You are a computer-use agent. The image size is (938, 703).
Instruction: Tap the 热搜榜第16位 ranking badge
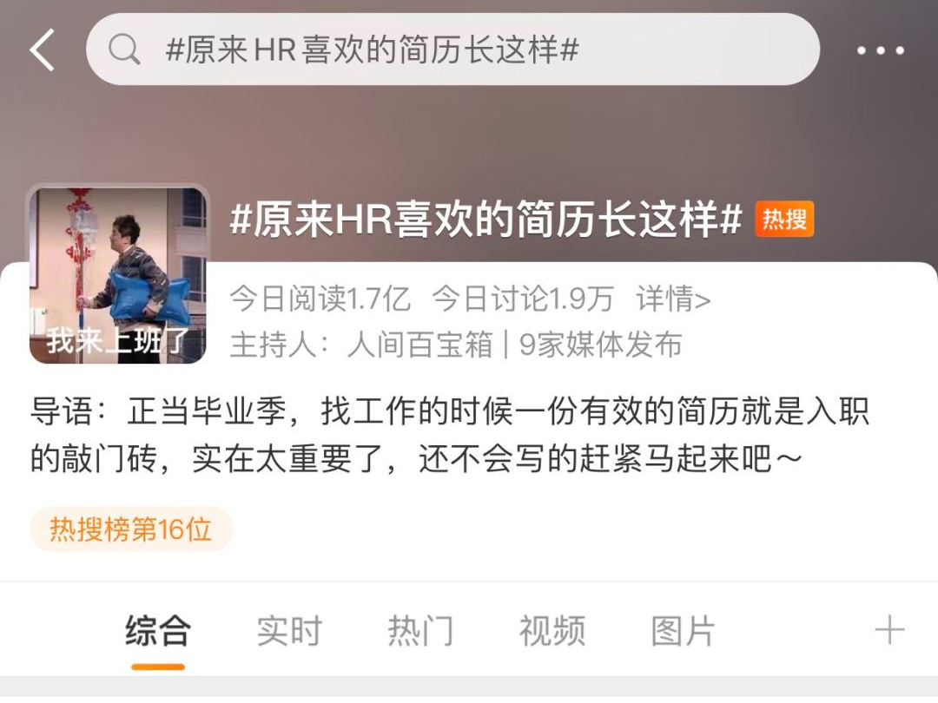(x=131, y=529)
